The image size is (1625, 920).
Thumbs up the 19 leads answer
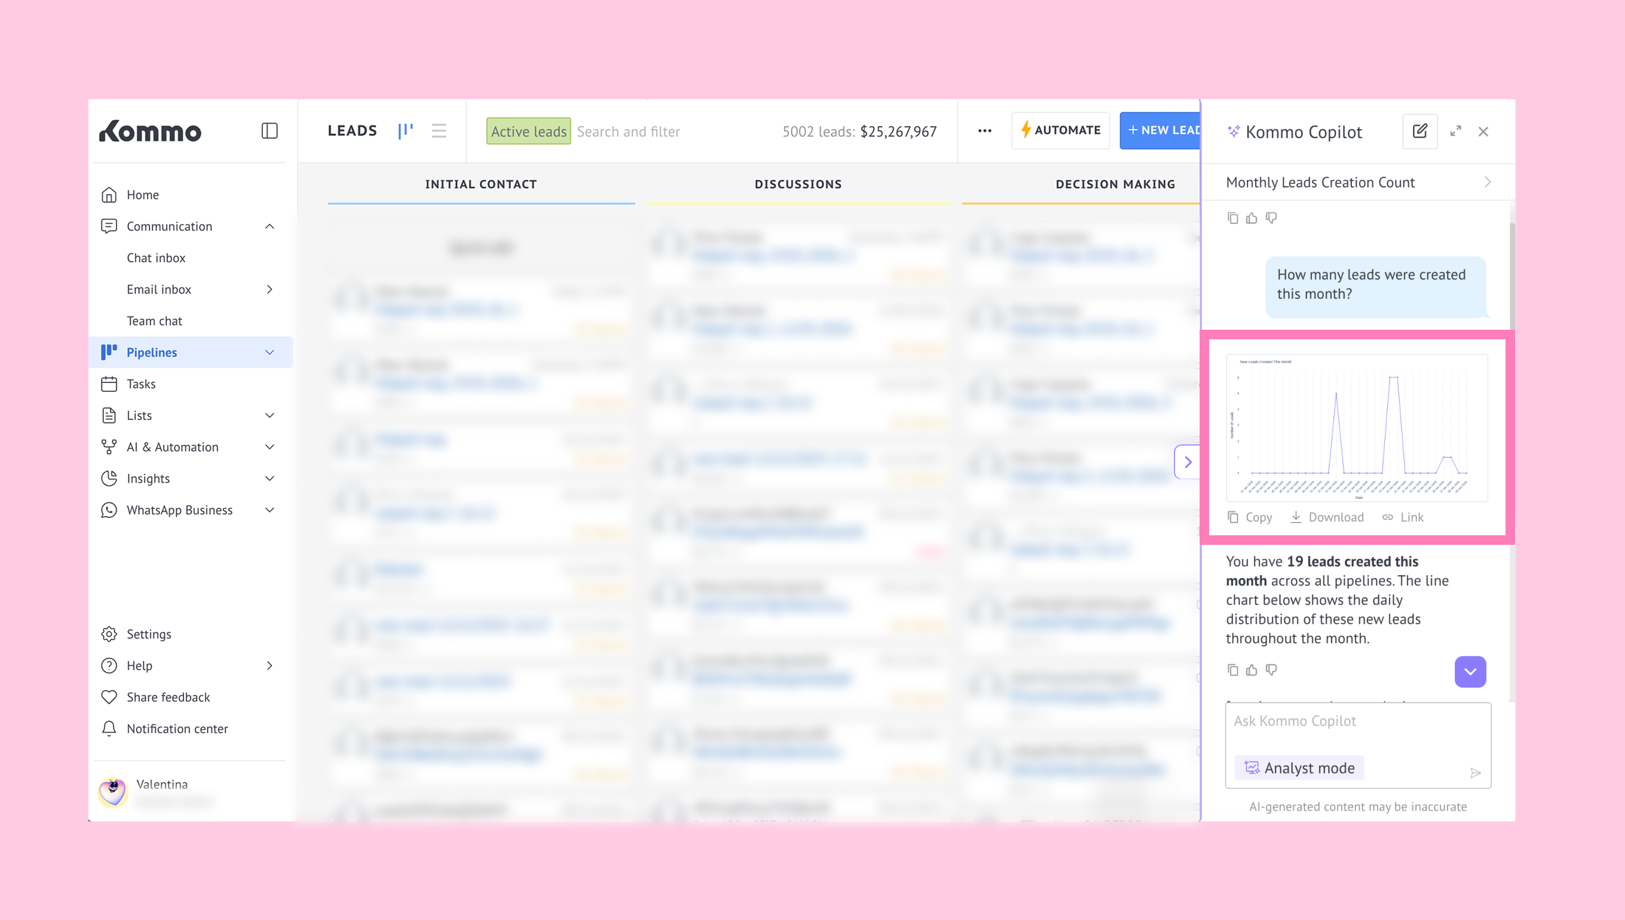coord(1252,670)
